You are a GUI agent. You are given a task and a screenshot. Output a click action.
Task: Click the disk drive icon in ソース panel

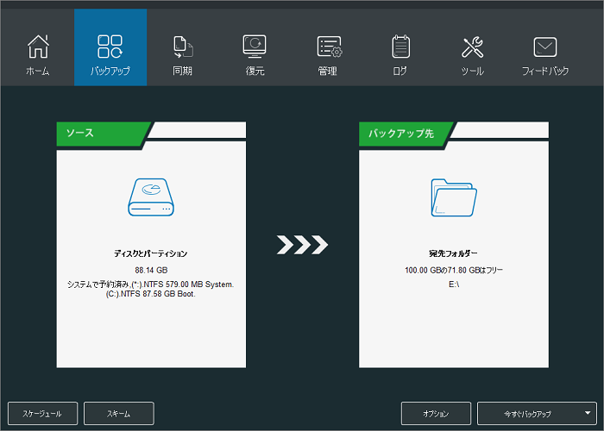(x=151, y=197)
